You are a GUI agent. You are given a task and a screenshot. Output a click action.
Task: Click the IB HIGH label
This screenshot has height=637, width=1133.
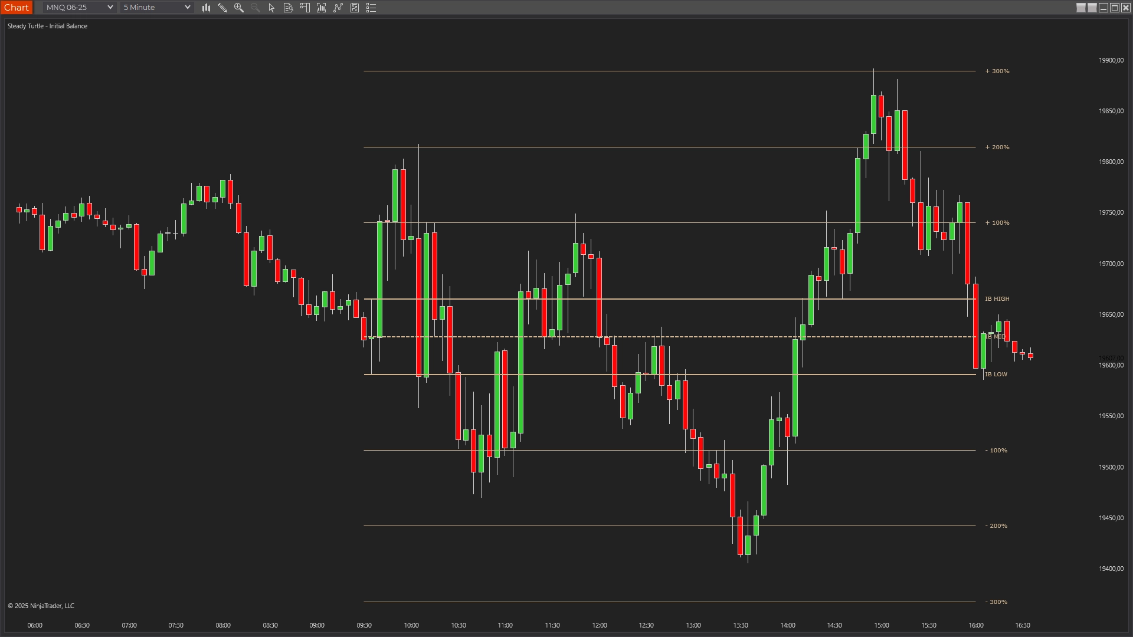click(997, 299)
